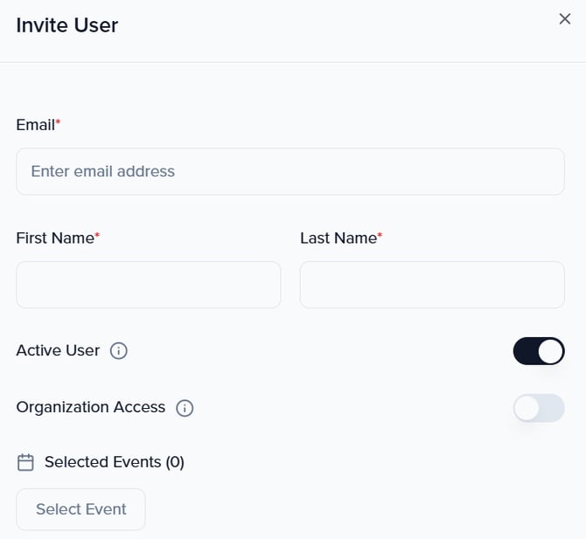Click into the First Name input box
The width and height of the screenshot is (586, 539).
148,285
